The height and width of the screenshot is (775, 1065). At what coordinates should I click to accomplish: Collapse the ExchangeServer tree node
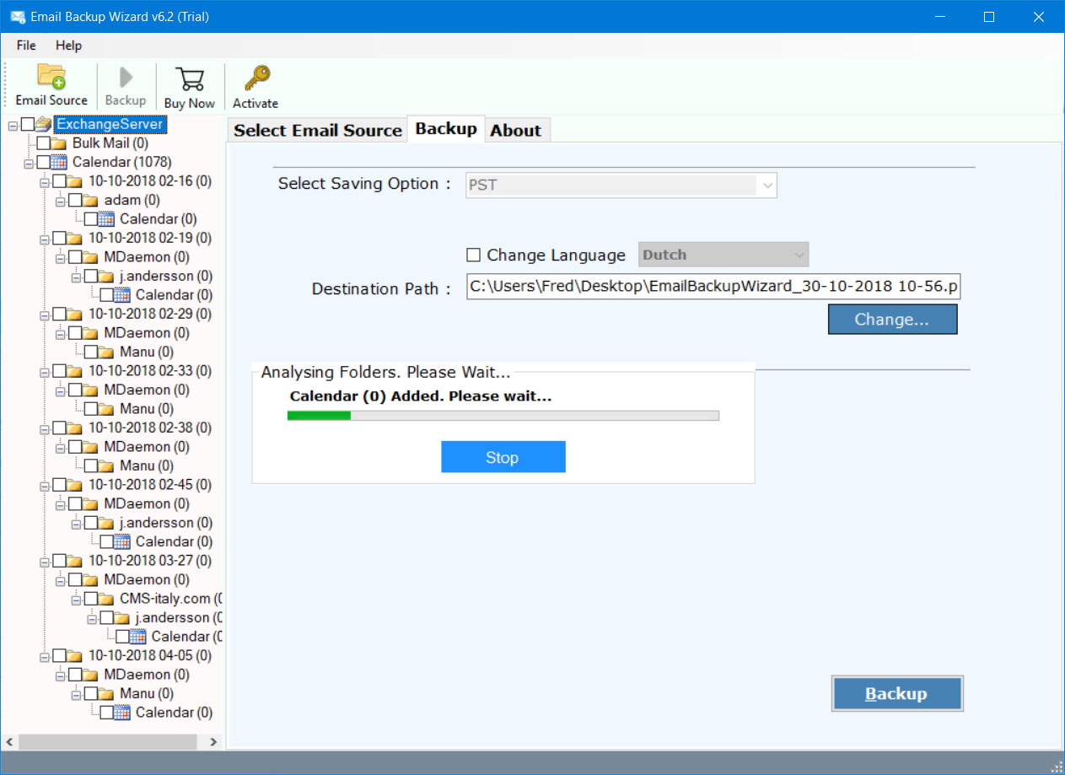[x=13, y=125]
